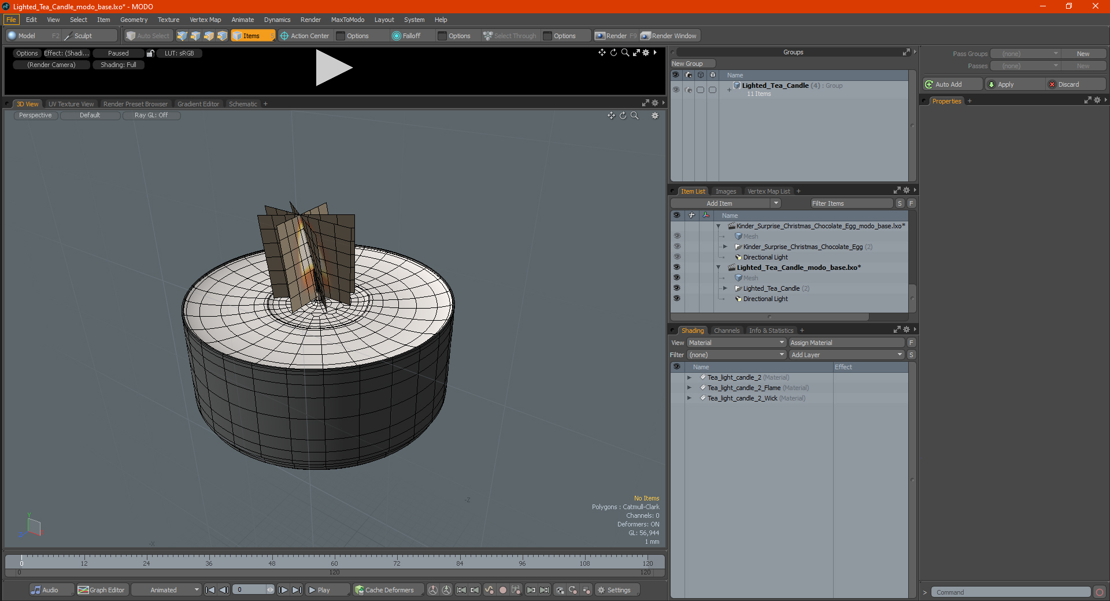Click the New Group button

click(693, 64)
